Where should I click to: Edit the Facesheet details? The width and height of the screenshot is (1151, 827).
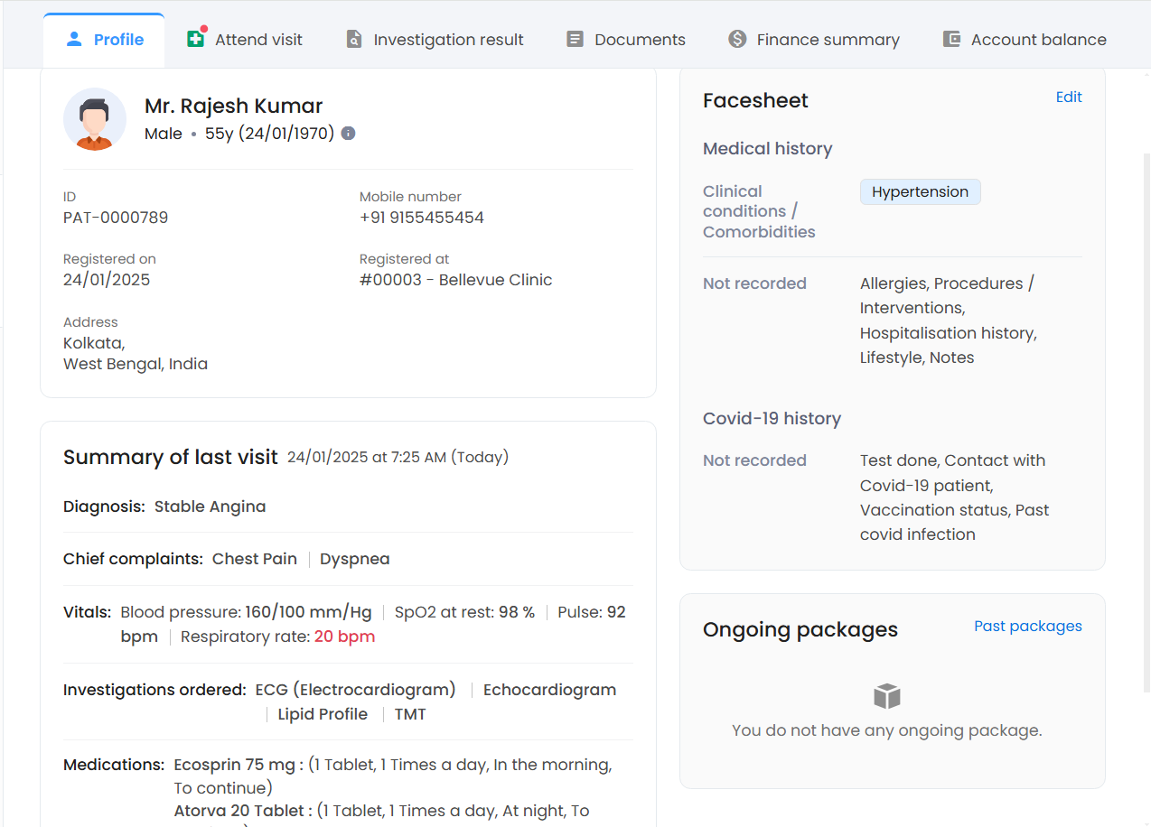click(x=1069, y=98)
